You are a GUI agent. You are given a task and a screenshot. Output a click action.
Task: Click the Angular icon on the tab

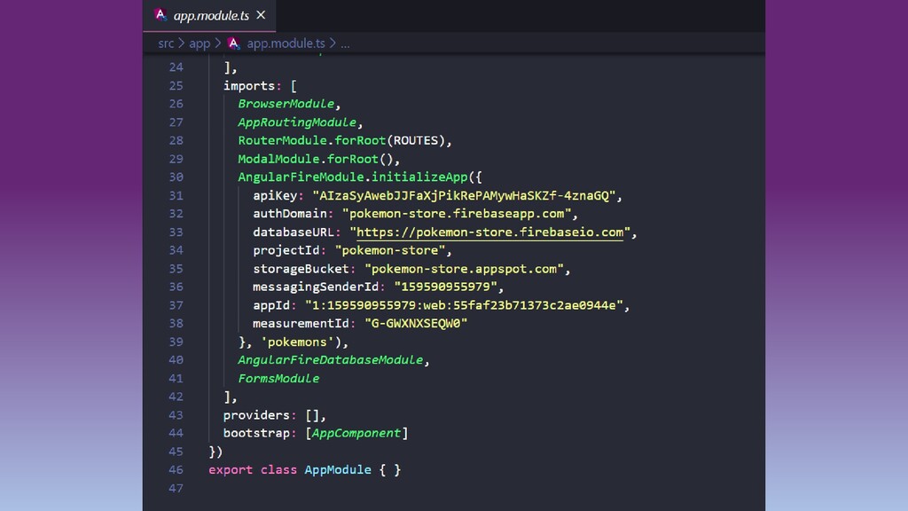(x=160, y=14)
